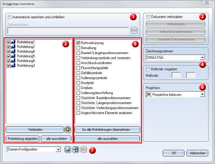Click the pipe icon next to Rohrleitung4

coord(13,51)
